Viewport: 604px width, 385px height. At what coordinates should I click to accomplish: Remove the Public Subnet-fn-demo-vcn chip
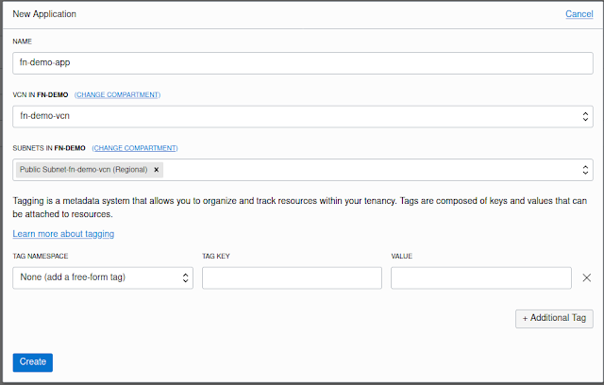(157, 170)
